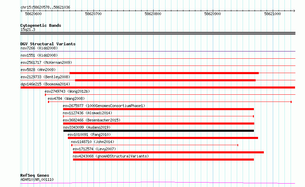Click the thin nsv1127436 Alsmadi2014 line
Screen dimensions: 305x187
(159, 116)
